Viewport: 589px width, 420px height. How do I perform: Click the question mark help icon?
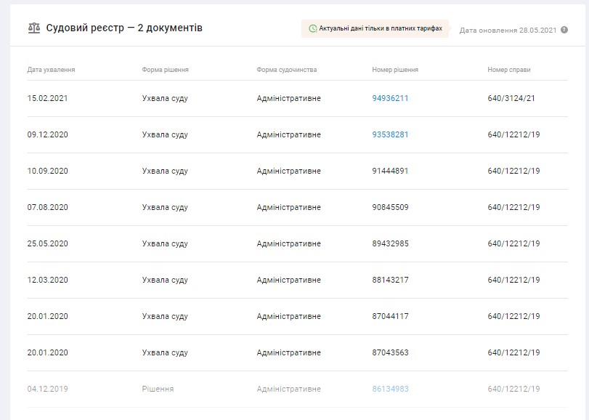pyautogui.click(x=564, y=31)
